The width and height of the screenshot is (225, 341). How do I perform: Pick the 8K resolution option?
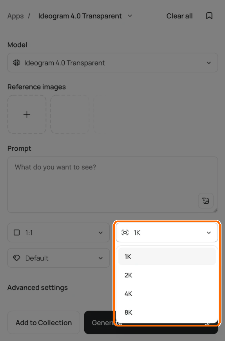[167, 312]
